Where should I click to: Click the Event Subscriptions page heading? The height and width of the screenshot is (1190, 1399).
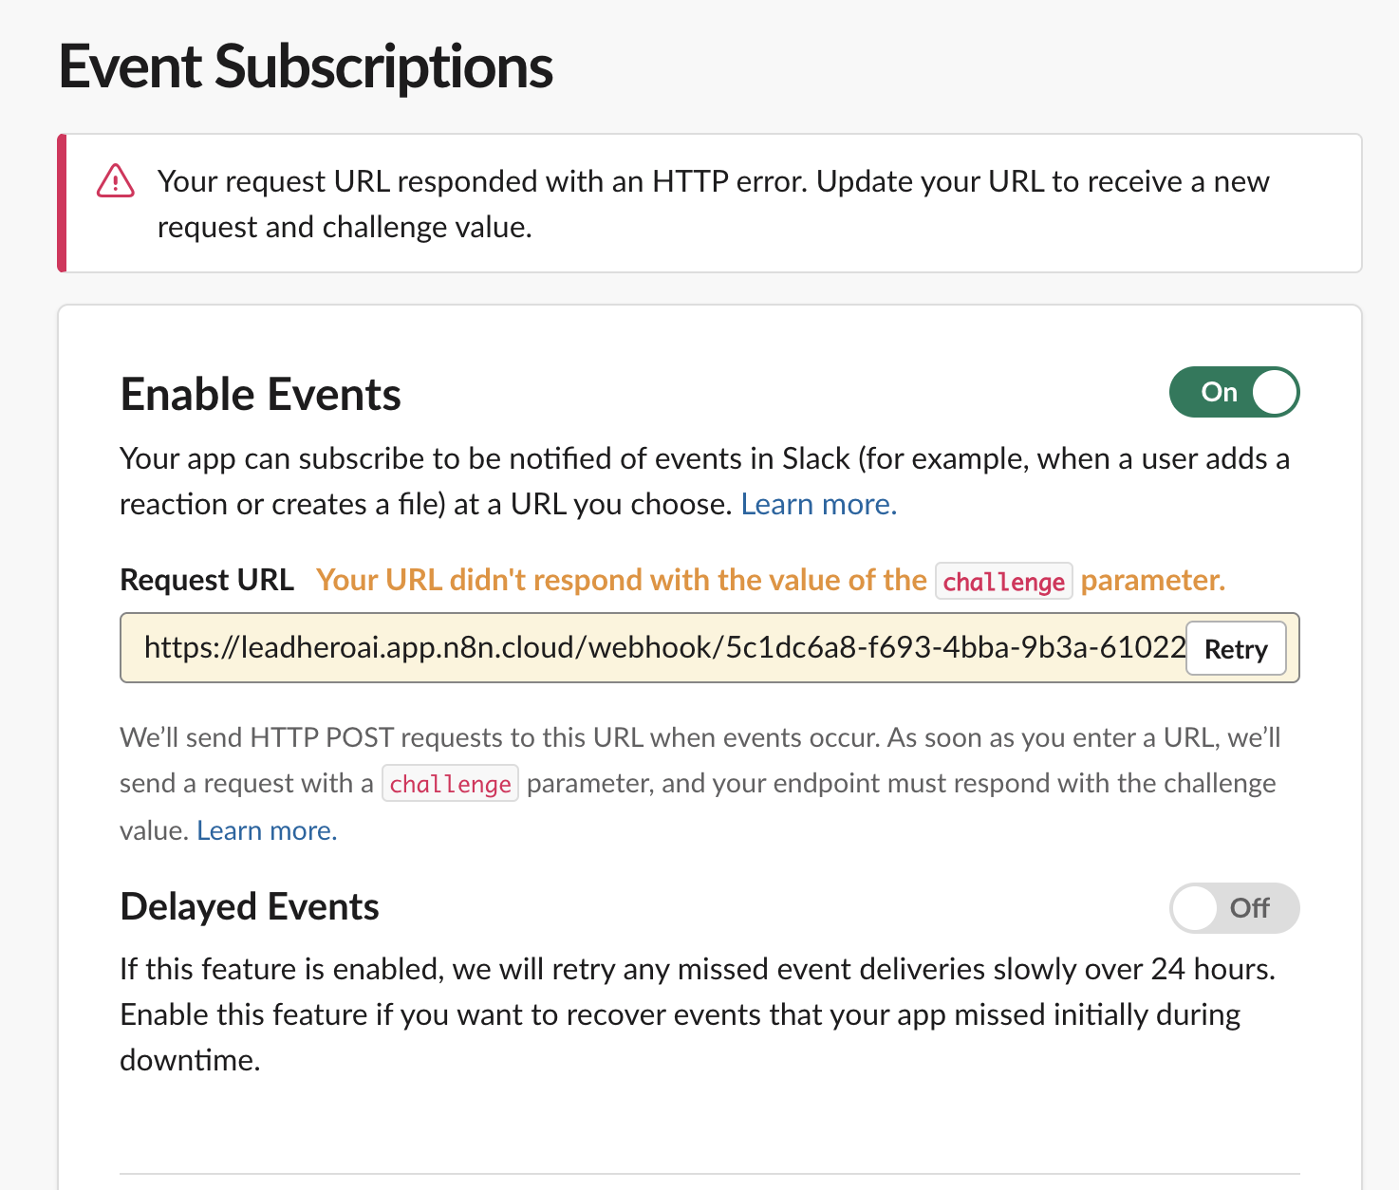(306, 67)
